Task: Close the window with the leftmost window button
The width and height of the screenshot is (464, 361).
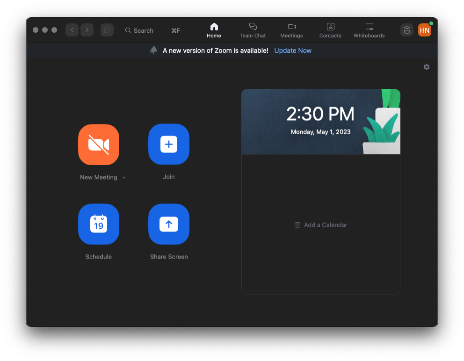Action: [36, 30]
